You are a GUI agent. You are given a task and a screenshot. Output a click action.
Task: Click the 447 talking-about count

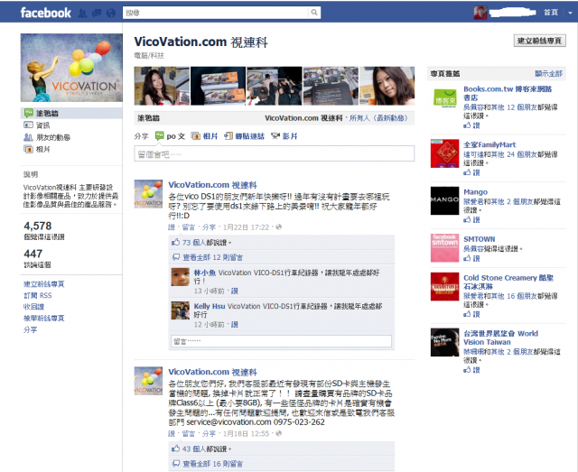[33, 254]
